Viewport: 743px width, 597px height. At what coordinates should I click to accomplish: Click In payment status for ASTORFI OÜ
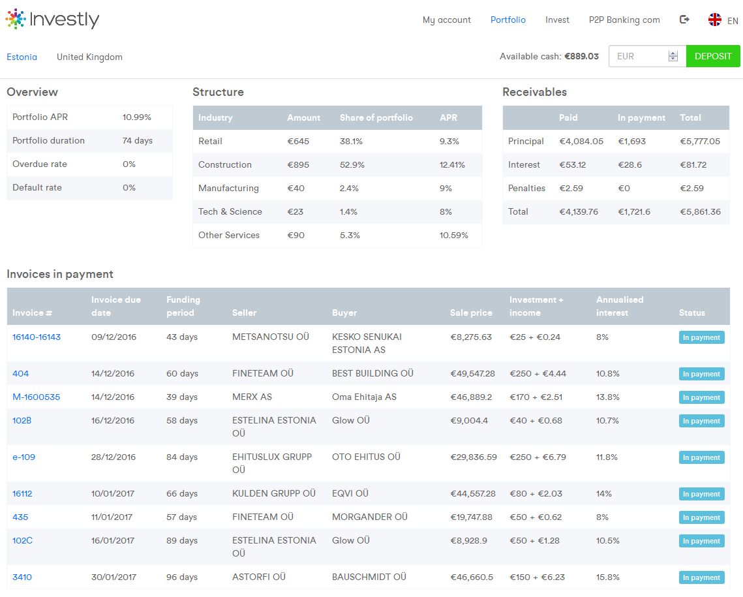tap(701, 577)
